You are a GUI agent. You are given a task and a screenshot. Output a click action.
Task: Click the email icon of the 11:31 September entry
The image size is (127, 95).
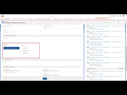click(88, 71)
